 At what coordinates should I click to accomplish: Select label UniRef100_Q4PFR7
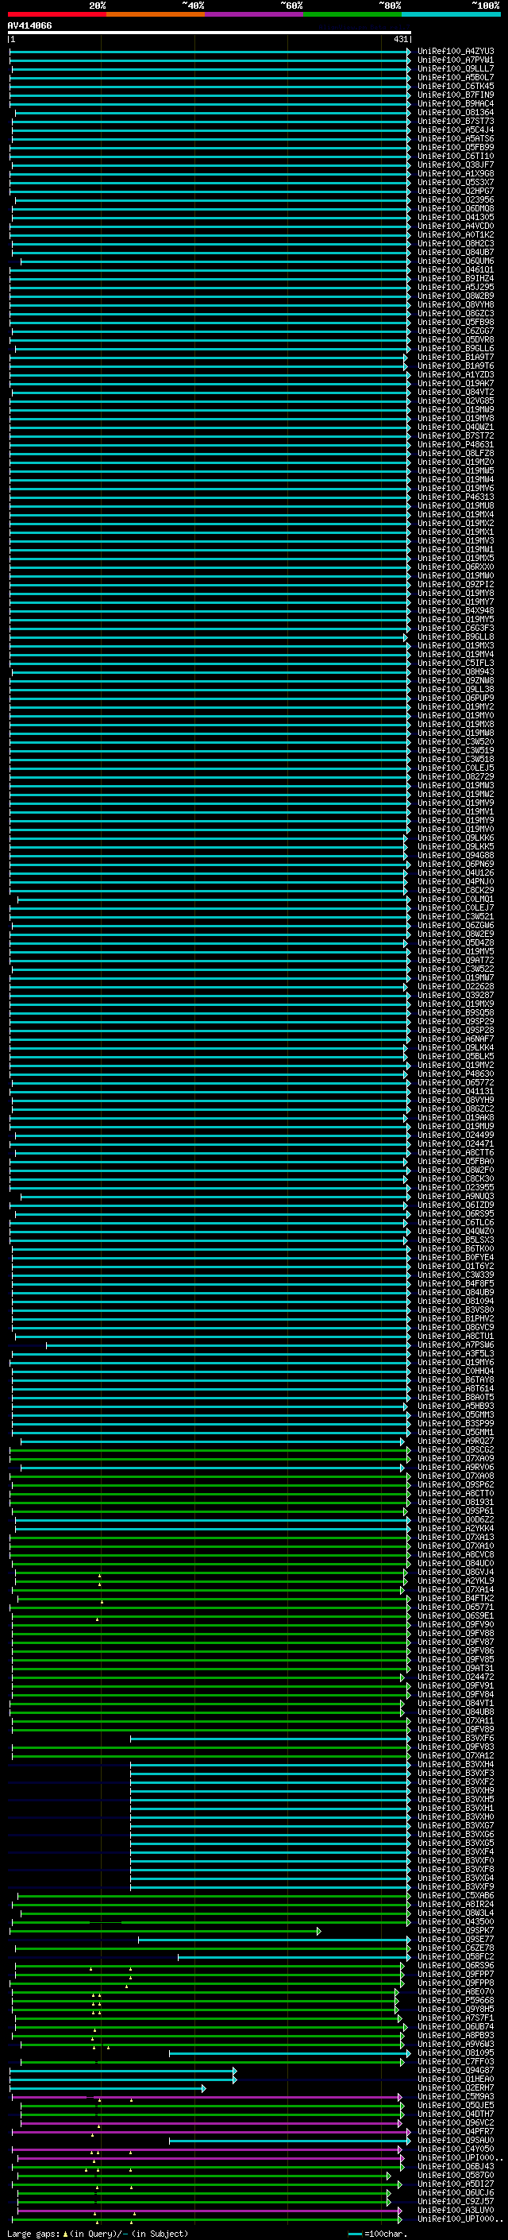point(456,2131)
